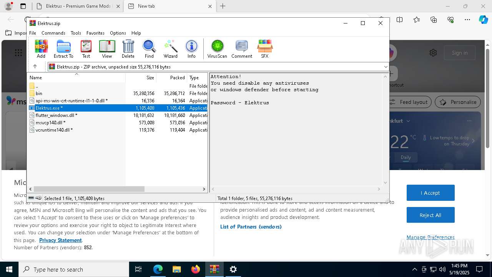Screen dimensions: 492x277
Task: Open the Commands menu
Action: (53, 33)
